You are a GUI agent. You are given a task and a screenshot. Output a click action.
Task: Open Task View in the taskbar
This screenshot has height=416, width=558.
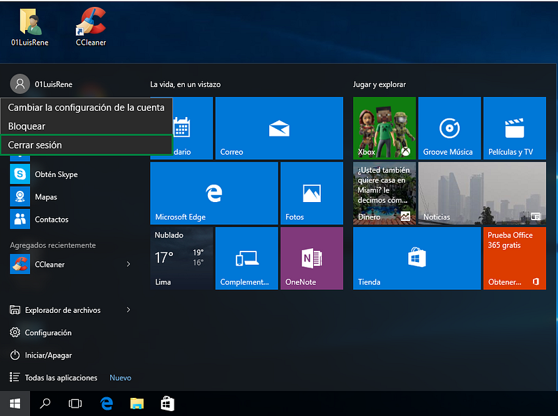pos(75,403)
